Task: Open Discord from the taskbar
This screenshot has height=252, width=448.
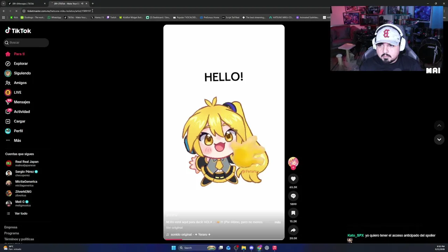Action: tap(251, 248)
